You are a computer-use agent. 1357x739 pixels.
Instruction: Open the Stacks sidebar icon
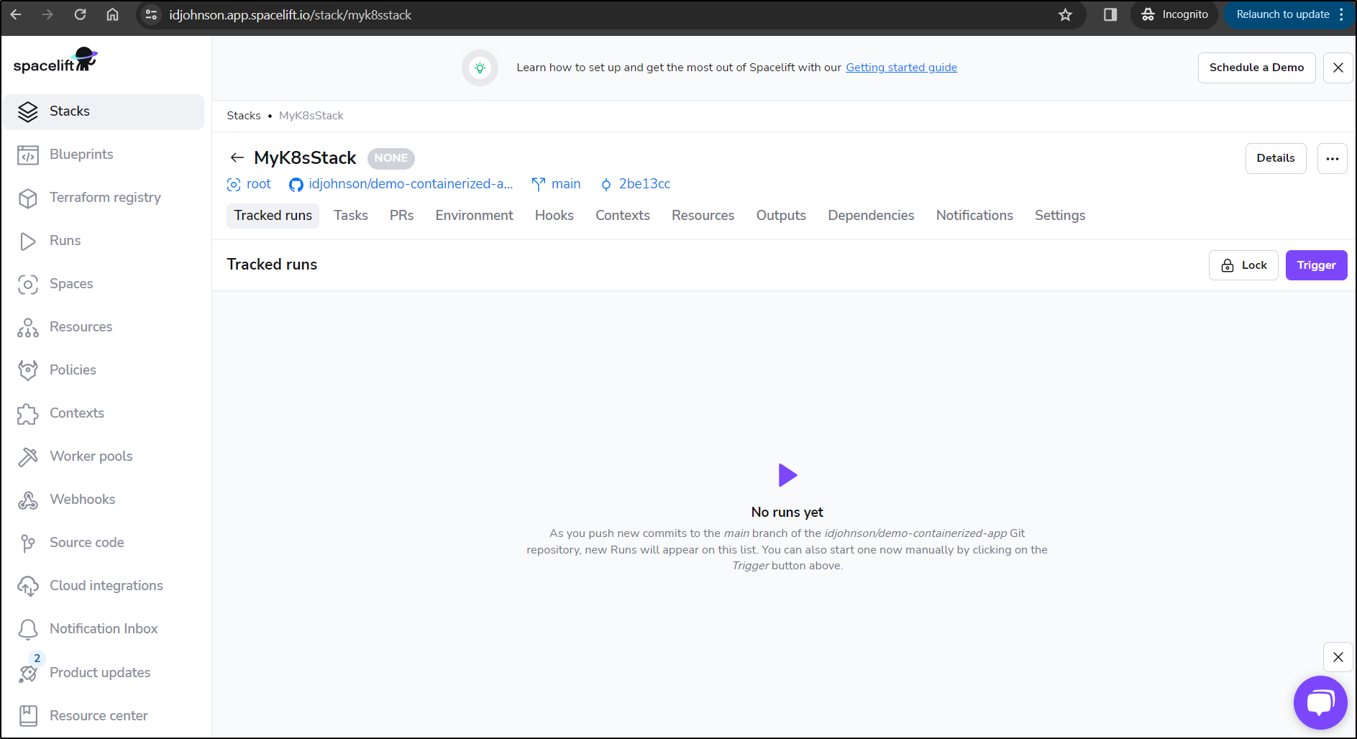[x=28, y=111]
